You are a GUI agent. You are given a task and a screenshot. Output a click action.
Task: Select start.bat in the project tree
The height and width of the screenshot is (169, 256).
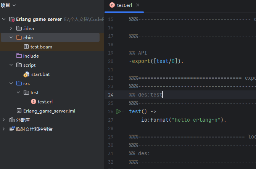point(40,74)
